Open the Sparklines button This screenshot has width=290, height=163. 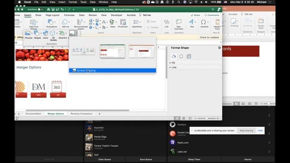click(x=137, y=24)
